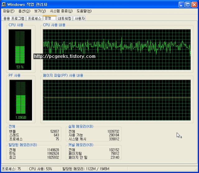Open the 보기(V) menu
The width and height of the screenshot is (199, 173).
click(x=40, y=11)
